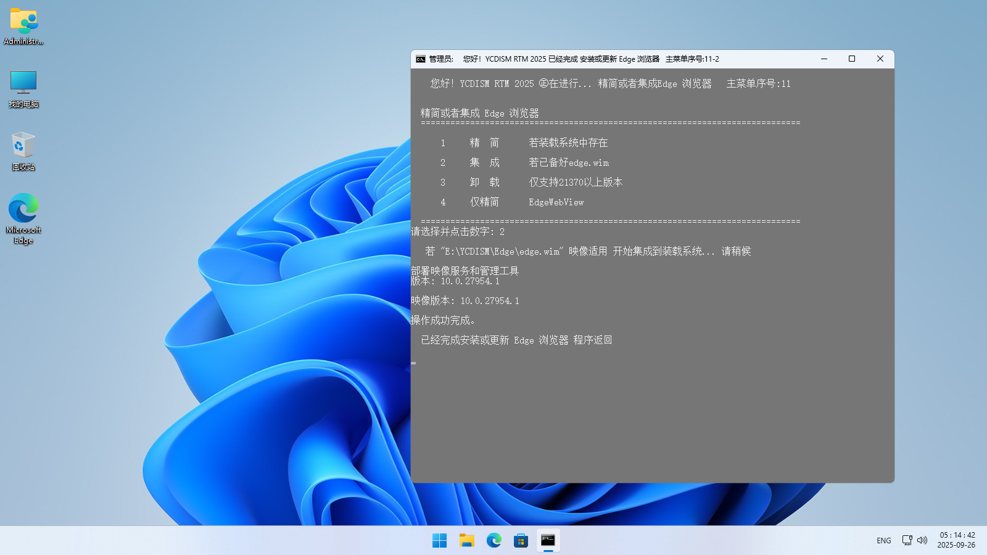Click the prompt line 请选择并点击数字: 2
Image resolution: width=987 pixels, height=555 pixels.
458,232
